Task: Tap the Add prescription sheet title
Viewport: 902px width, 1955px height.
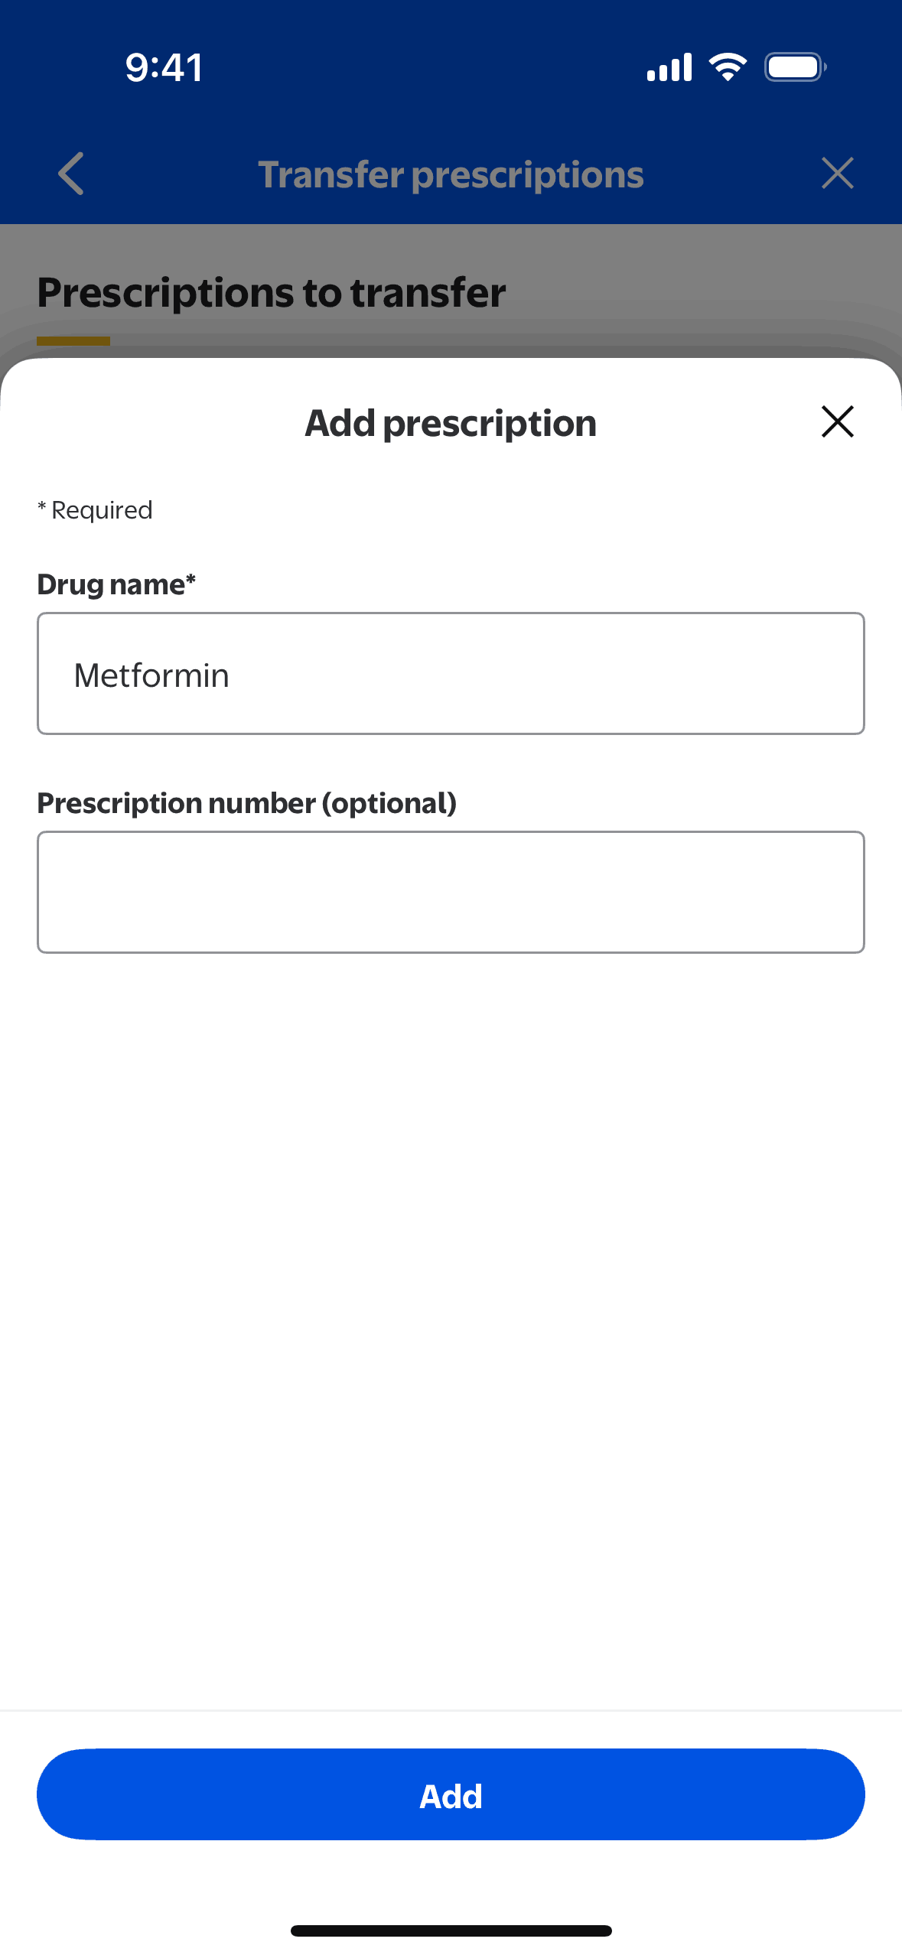Action: 451,423
